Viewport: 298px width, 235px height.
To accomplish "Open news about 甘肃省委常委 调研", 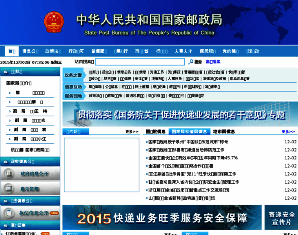I will tap(194, 182).
